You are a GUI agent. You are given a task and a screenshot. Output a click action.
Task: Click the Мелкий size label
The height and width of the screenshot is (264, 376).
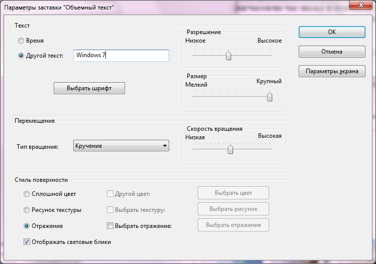(196, 85)
